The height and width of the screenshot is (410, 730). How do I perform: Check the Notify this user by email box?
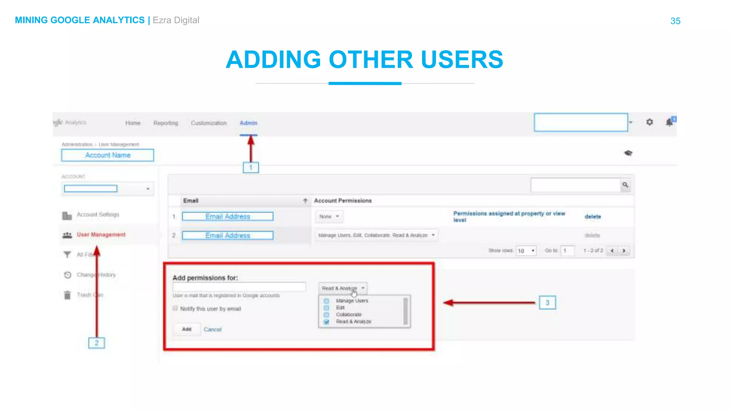(x=175, y=308)
